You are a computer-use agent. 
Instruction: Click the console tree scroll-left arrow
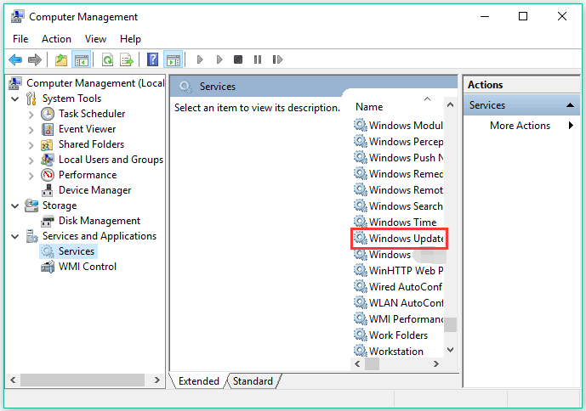[x=13, y=380]
